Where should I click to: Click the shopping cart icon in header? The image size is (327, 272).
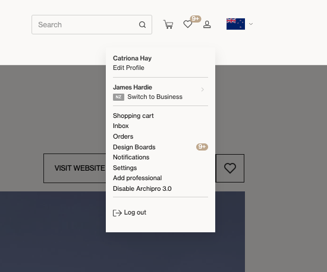point(168,24)
